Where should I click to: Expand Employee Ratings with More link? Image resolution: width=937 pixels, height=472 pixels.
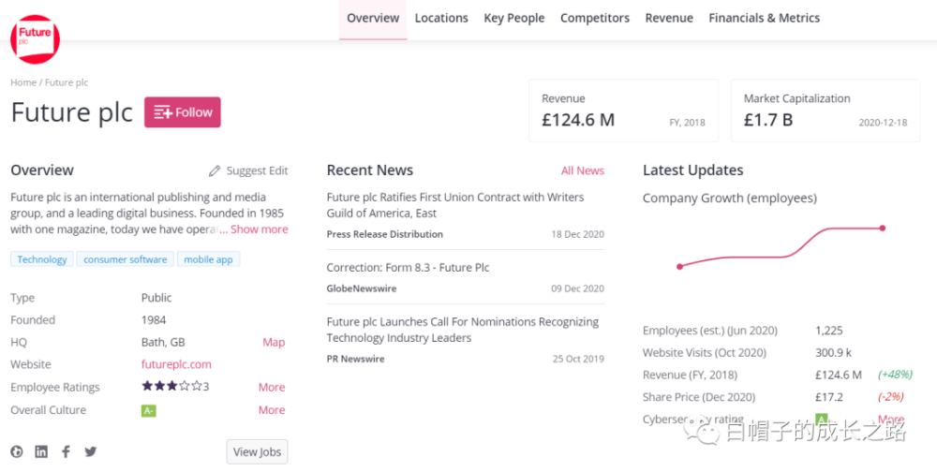coord(272,387)
